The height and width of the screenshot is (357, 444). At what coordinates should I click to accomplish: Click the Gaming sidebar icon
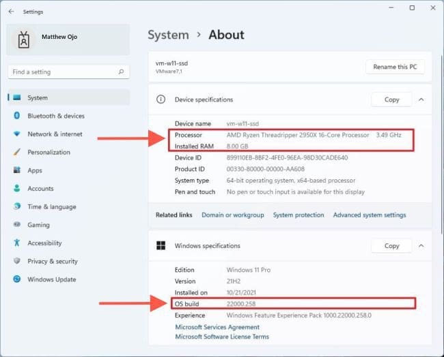coord(17,225)
